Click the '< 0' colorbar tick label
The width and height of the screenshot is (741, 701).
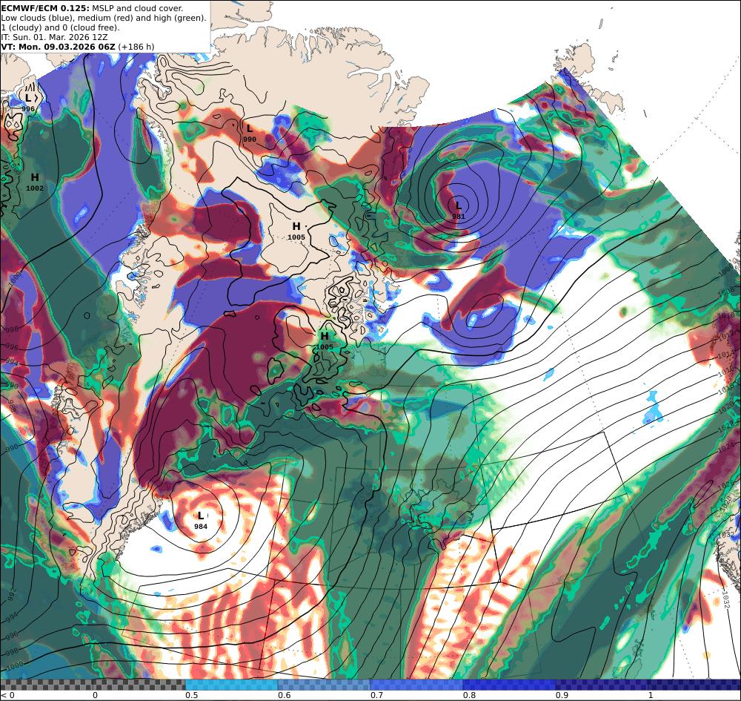pos(7,695)
